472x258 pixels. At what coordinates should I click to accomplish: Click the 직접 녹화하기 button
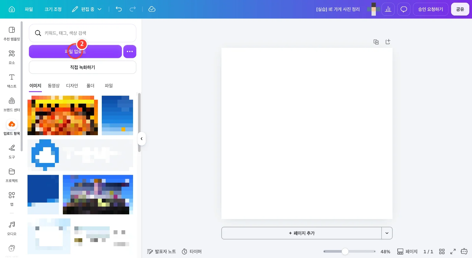(83, 67)
